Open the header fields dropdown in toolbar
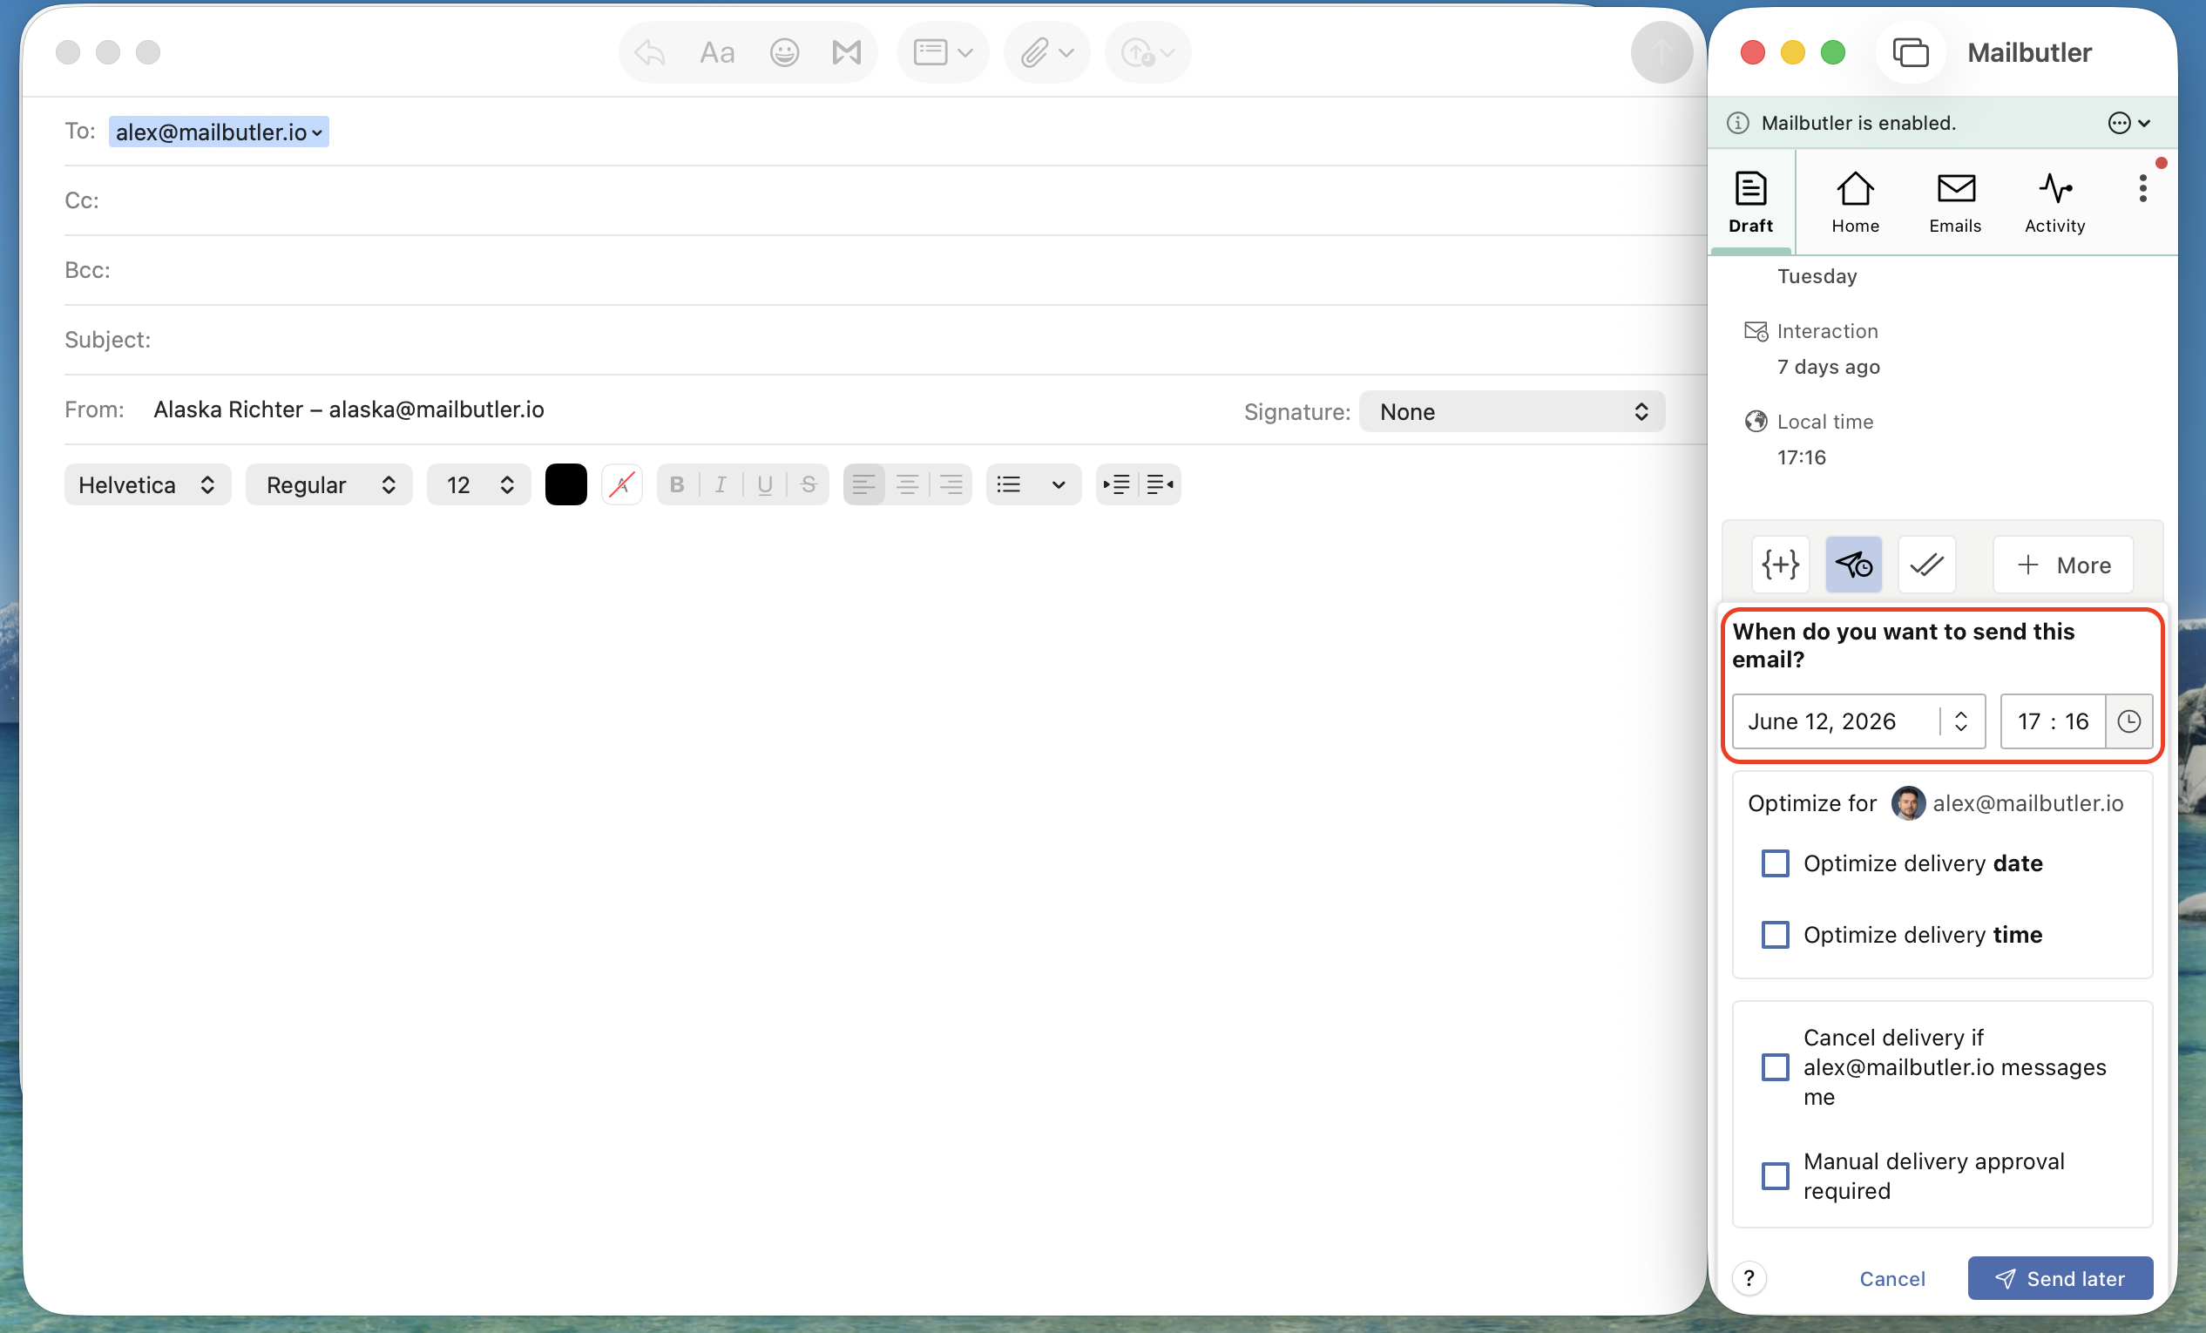The height and width of the screenshot is (1333, 2206). (943, 53)
